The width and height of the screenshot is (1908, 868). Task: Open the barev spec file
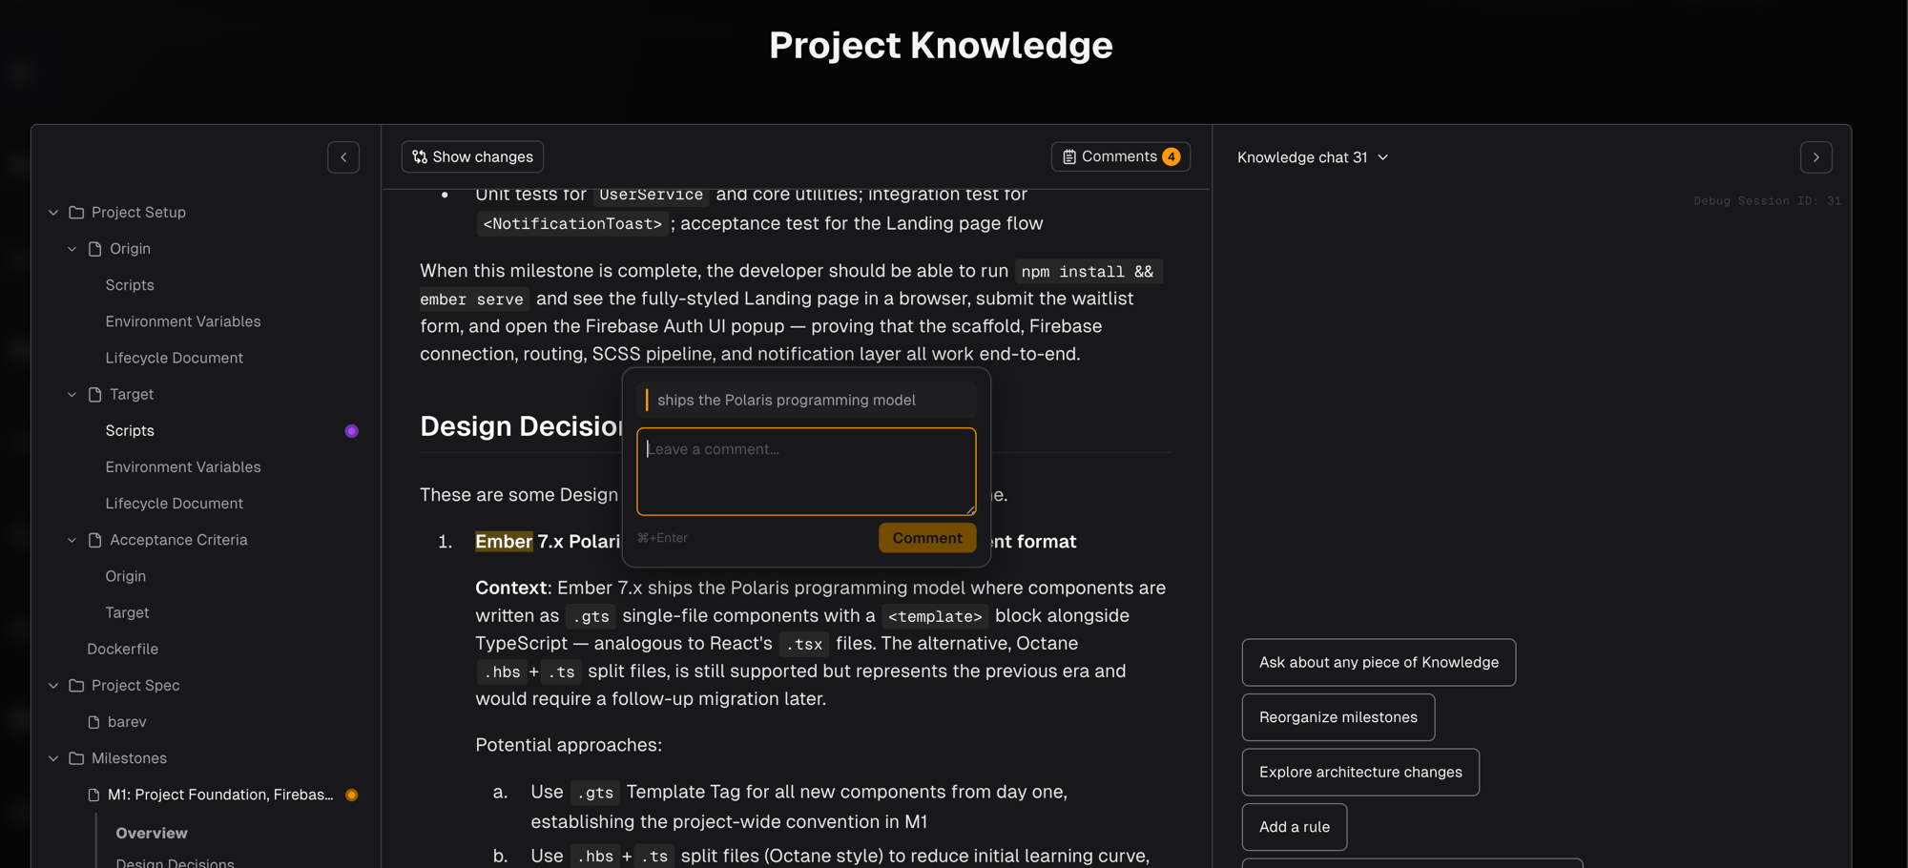[127, 722]
